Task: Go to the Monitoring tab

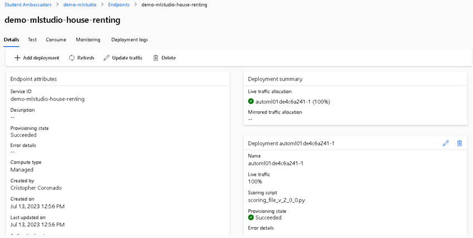Action: 88,40
